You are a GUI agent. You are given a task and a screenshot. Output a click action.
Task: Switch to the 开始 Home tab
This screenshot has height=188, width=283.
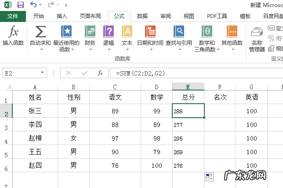click(x=38, y=16)
